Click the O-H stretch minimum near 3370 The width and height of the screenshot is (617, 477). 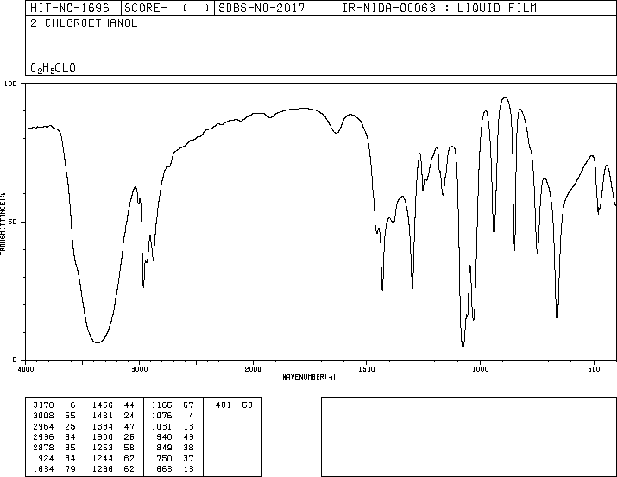pyautogui.click(x=98, y=342)
